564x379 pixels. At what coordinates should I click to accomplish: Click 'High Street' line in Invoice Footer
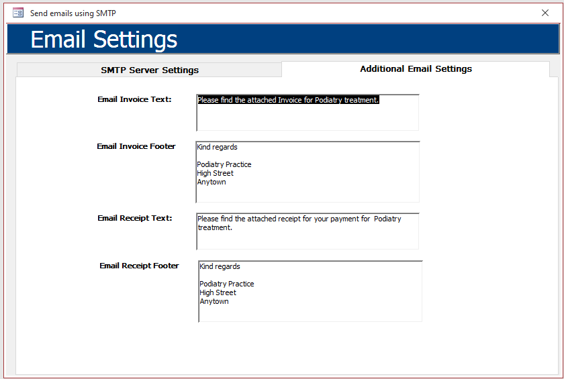(x=215, y=173)
